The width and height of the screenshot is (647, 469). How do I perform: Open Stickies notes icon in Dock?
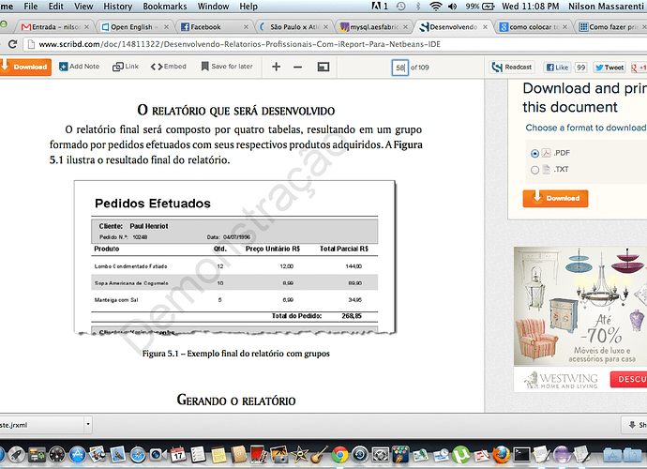click(218, 455)
